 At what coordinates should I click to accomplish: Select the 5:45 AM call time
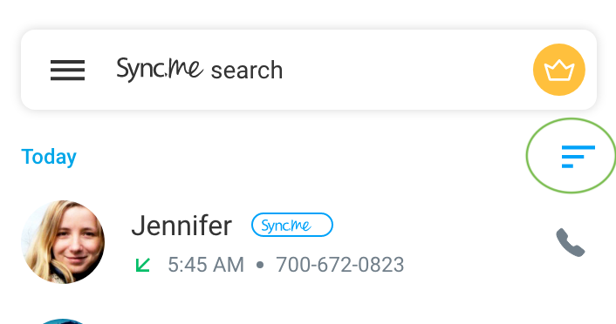click(x=206, y=265)
